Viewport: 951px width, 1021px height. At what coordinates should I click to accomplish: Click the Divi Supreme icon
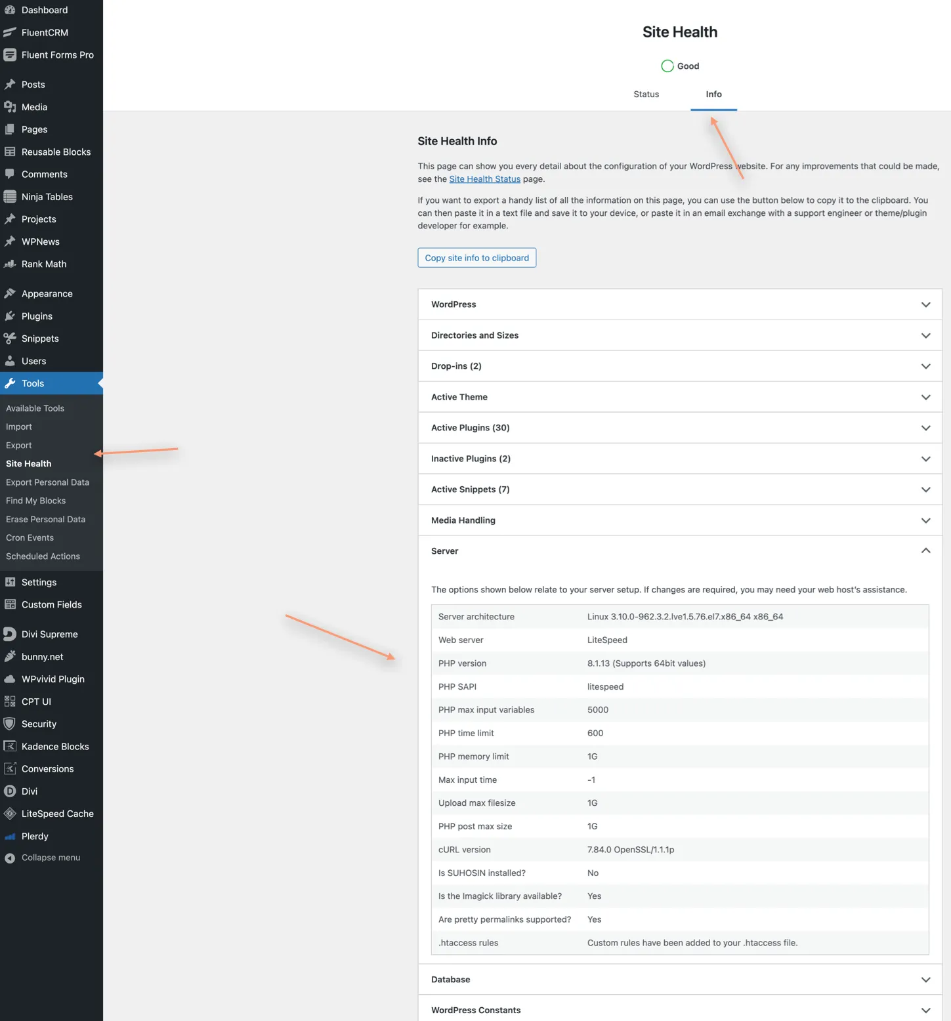(x=10, y=634)
